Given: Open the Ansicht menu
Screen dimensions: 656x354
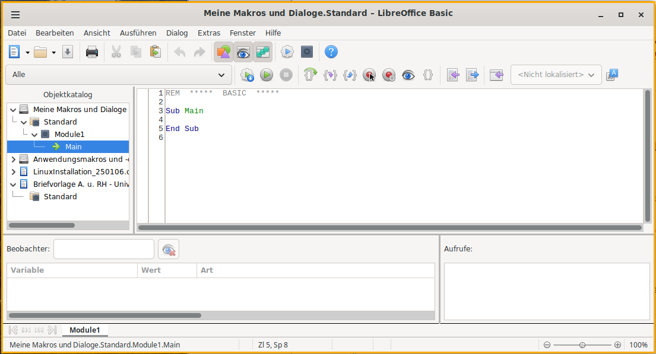Looking at the screenshot, I should pyautogui.click(x=97, y=33).
